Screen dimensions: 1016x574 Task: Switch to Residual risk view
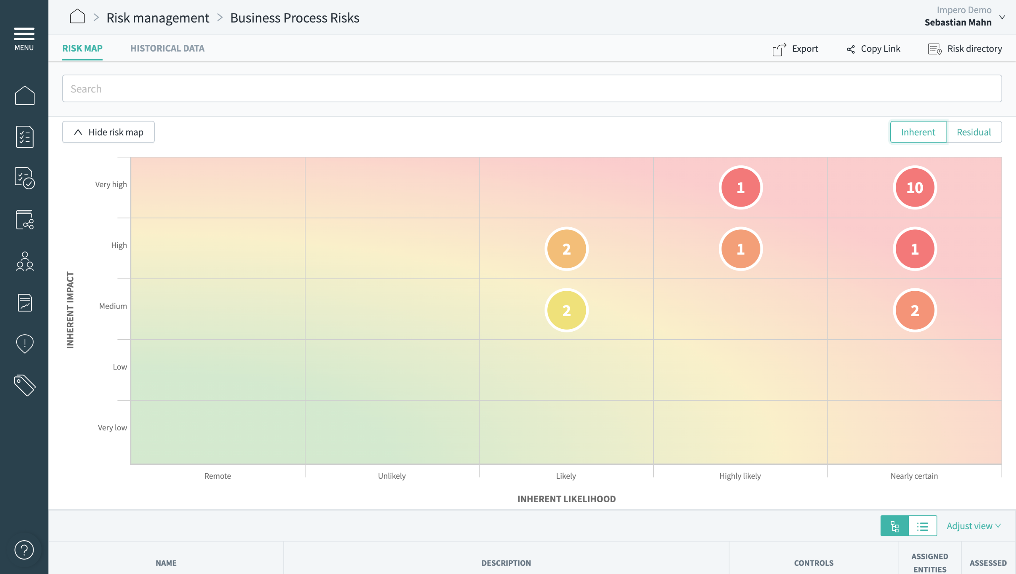coord(974,132)
